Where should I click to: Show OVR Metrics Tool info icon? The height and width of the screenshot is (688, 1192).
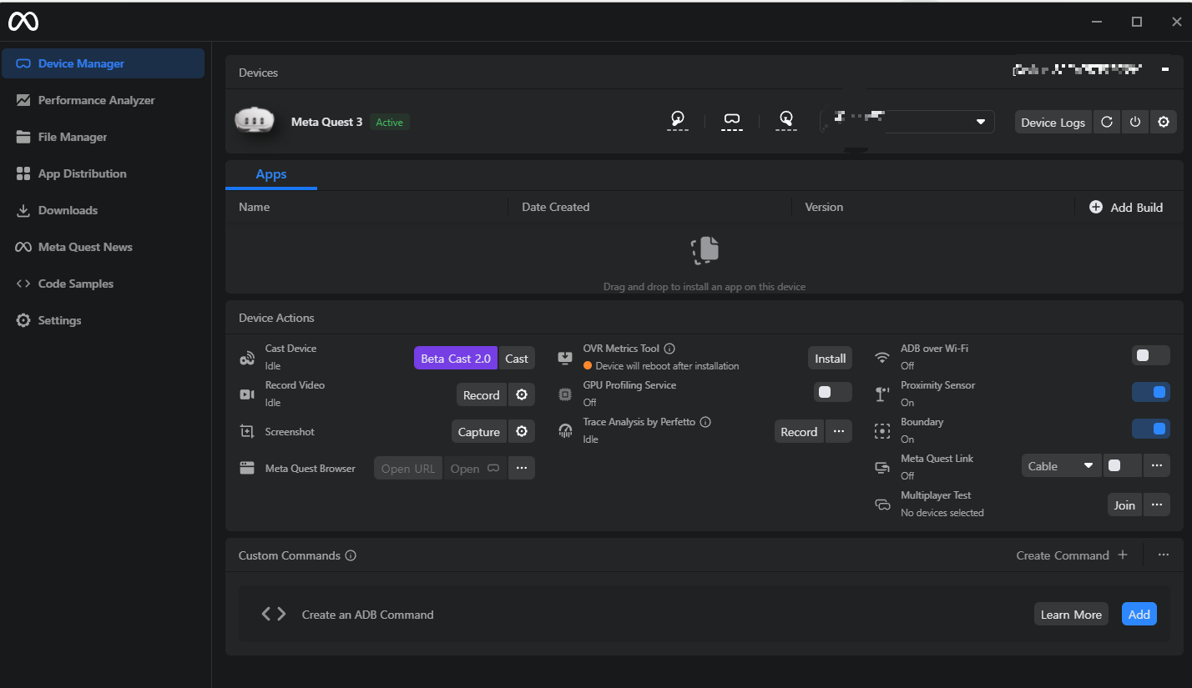(x=669, y=349)
